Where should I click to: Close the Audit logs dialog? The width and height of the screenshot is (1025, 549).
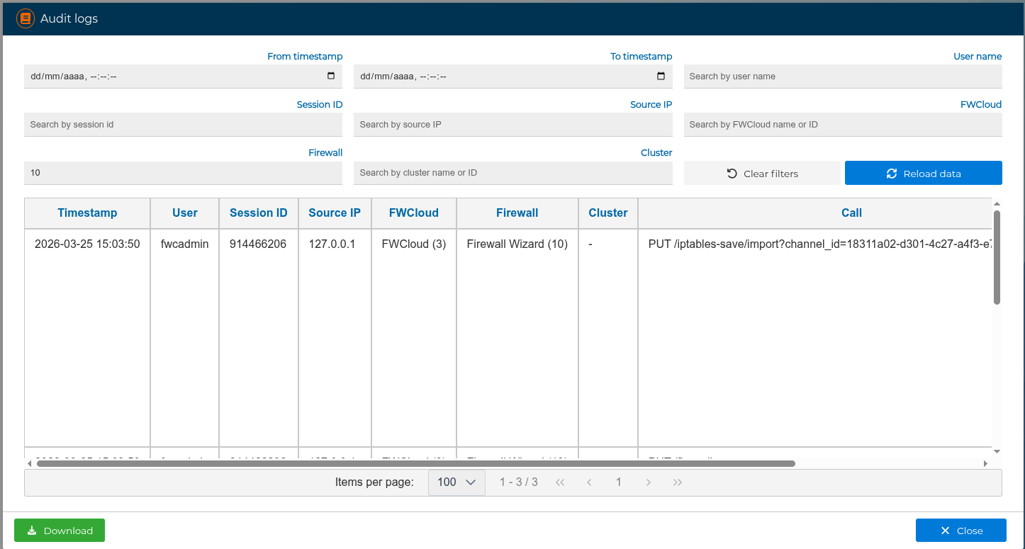coord(960,531)
